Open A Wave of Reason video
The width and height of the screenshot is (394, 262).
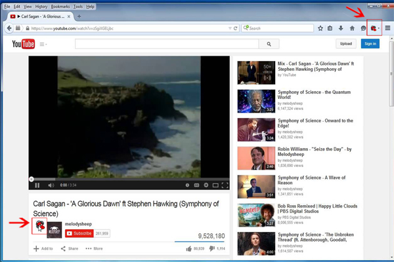point(311,180)
